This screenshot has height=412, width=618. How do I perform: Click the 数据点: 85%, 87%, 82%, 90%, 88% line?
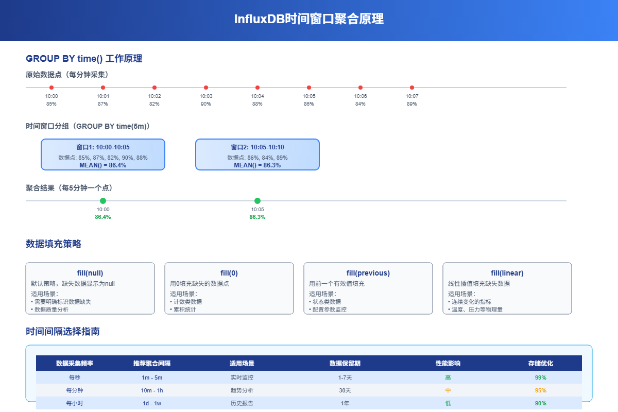(103, 158)
